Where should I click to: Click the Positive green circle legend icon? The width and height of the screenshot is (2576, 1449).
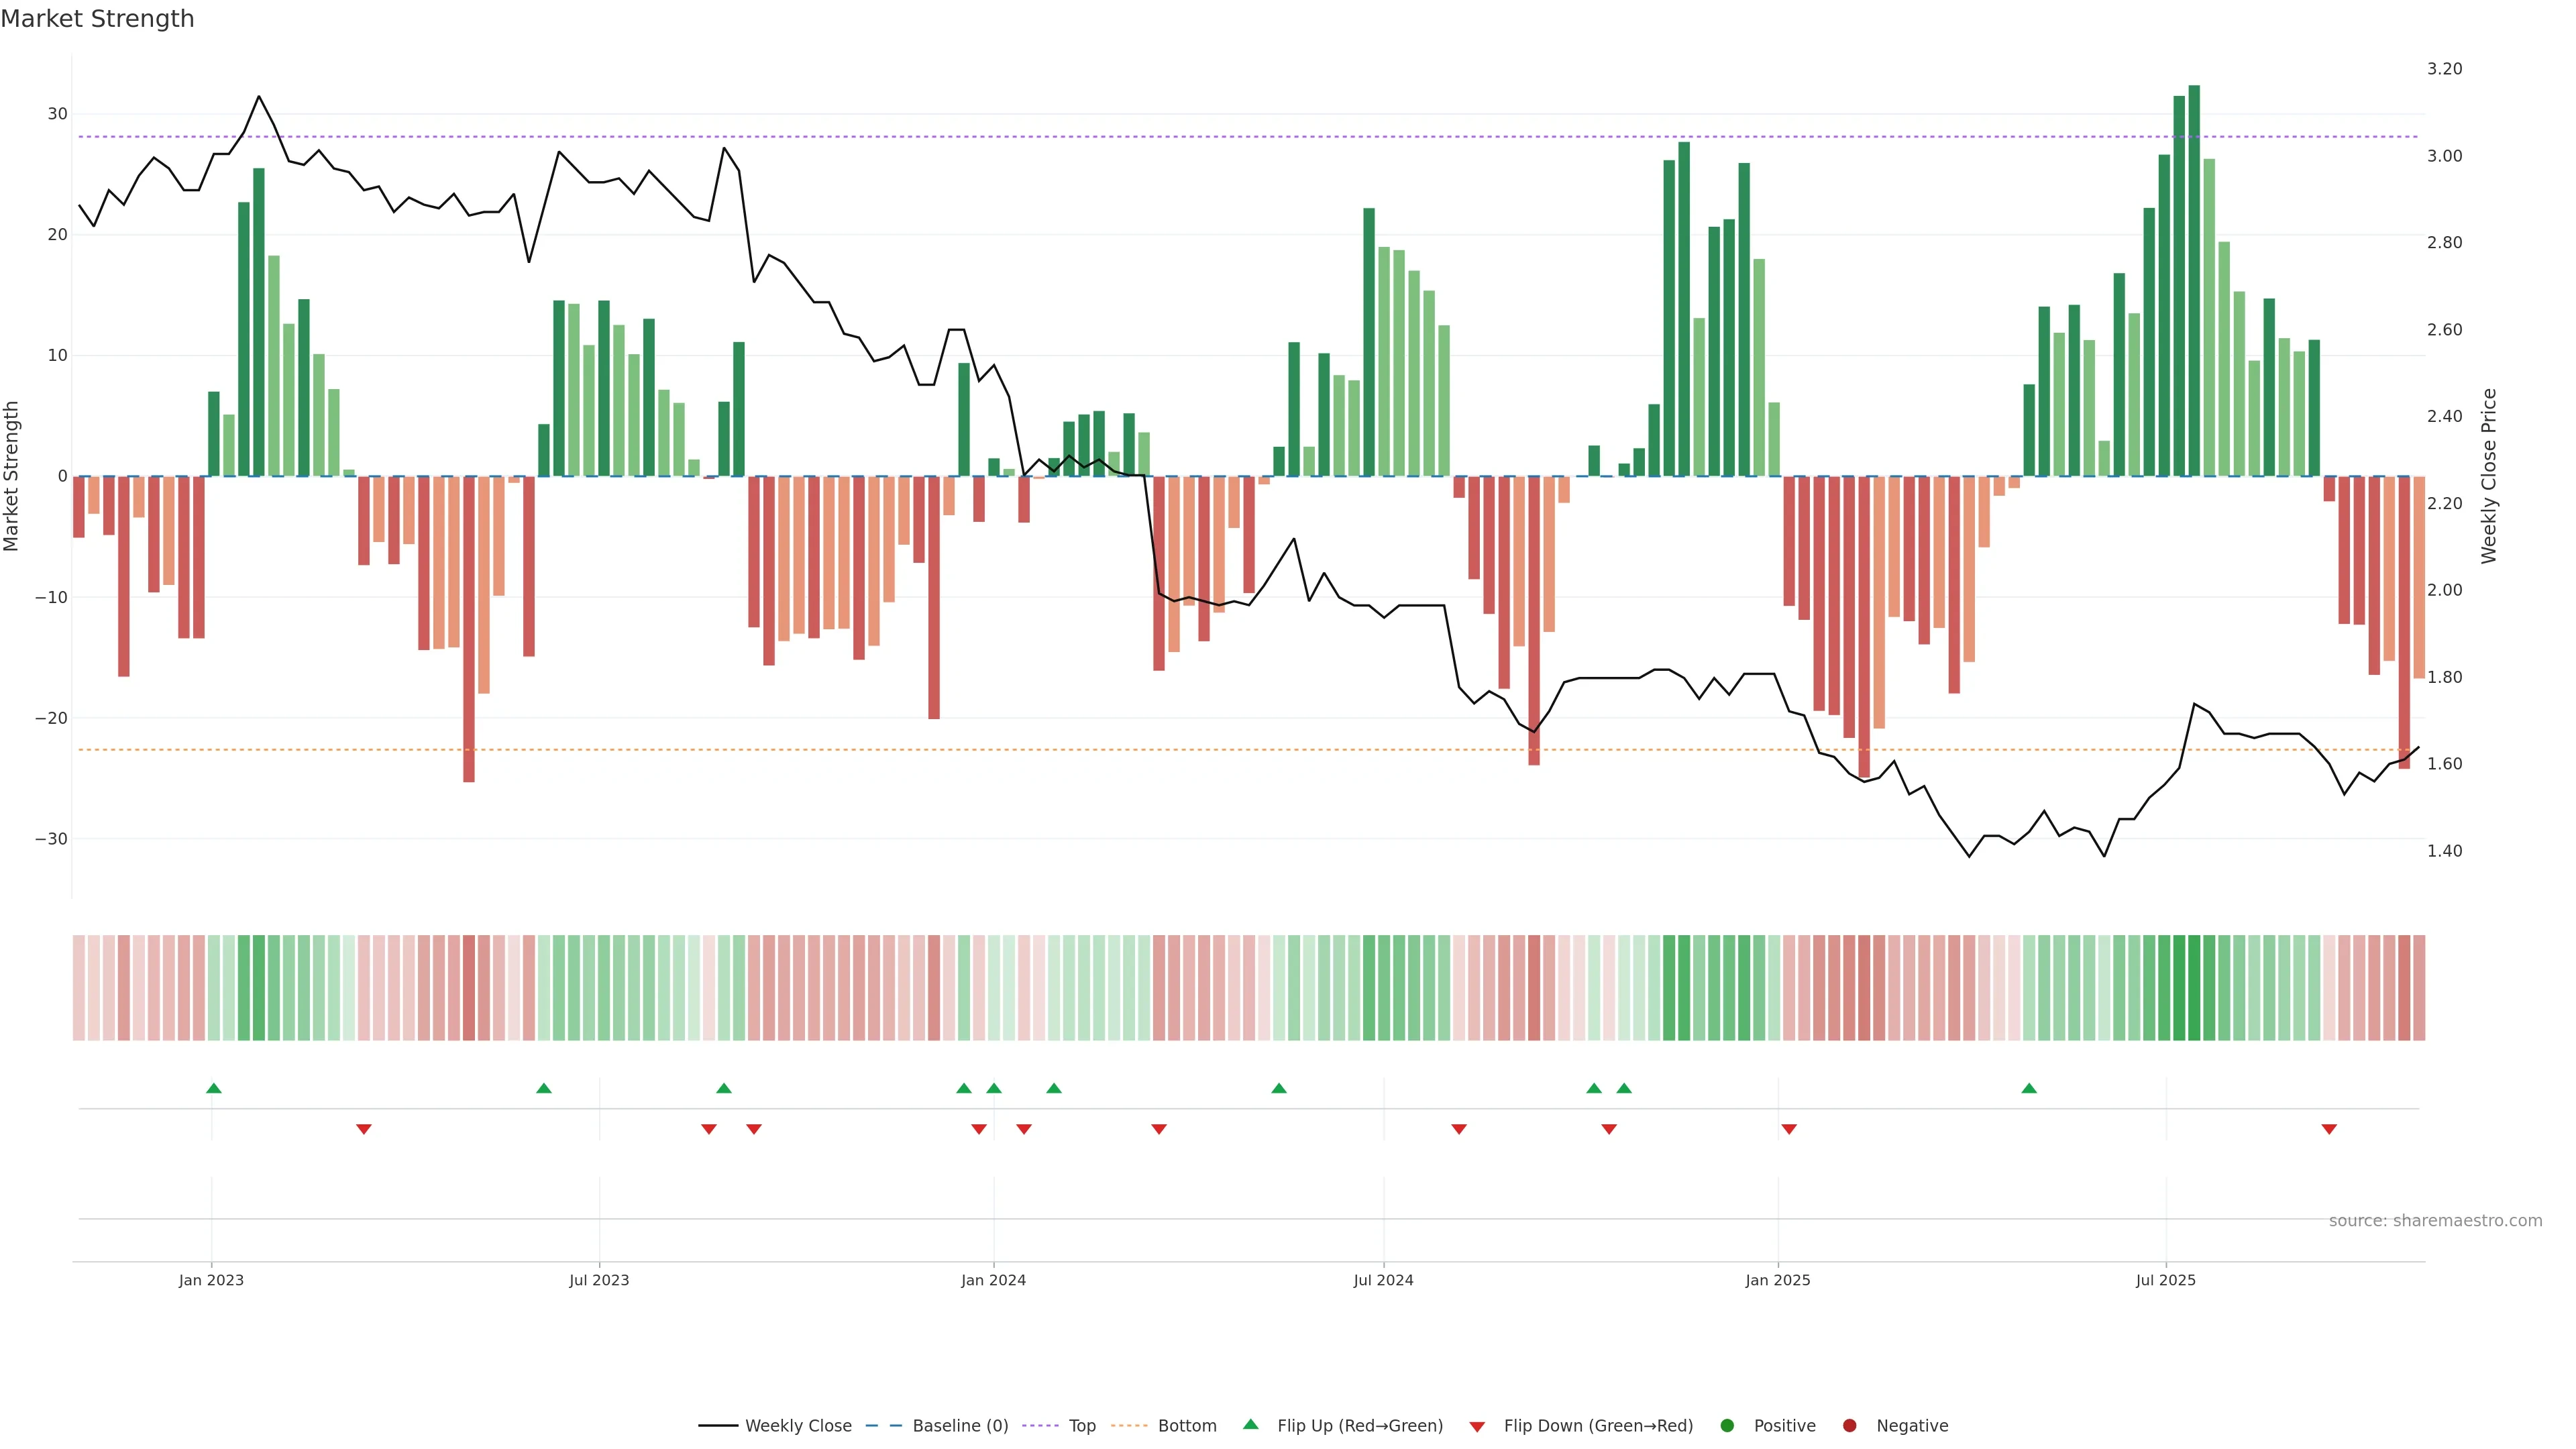[x=1727, y=1426]
